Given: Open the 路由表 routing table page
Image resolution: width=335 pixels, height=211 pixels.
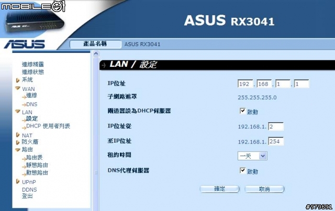Looking at the screenshot, I should pos(34,158).
